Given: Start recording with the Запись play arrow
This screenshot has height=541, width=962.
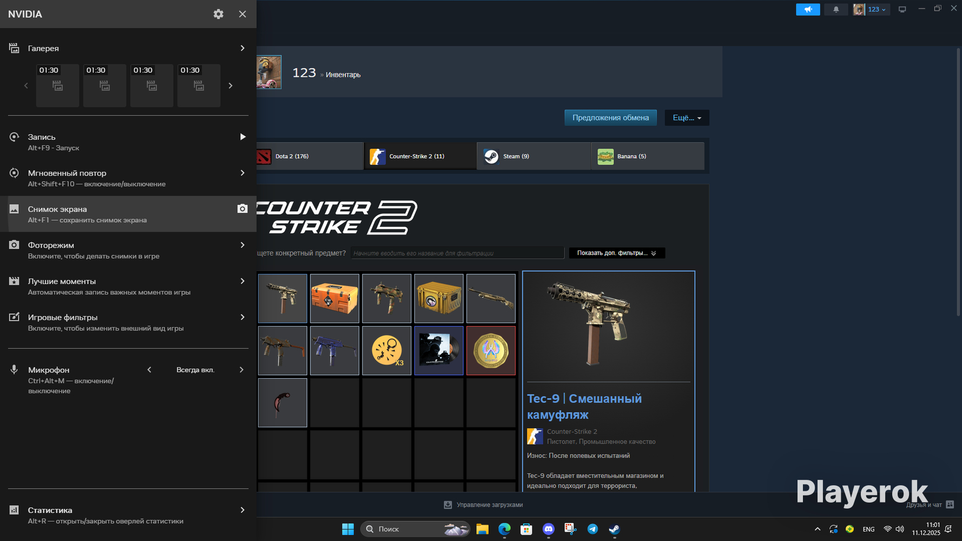Looking at the screenshot, I should 242,137.
